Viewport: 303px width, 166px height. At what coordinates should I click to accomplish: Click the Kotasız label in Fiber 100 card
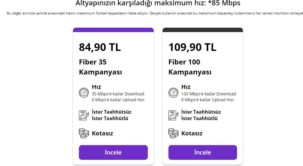point(192,133)
